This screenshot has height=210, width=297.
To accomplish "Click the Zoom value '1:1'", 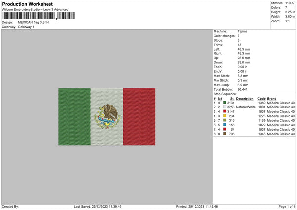I will click(x=287, y=21).
